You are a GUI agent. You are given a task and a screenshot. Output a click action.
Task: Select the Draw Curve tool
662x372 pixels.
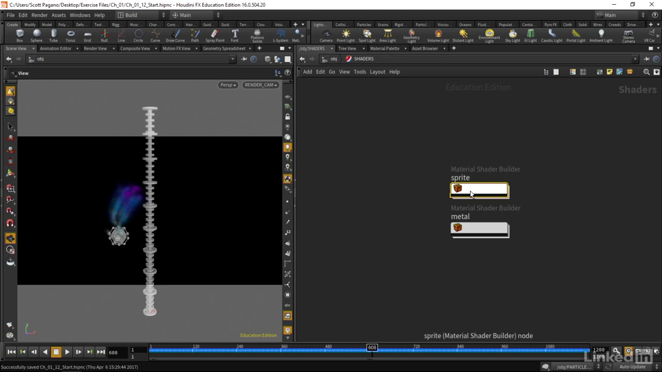pos(175,36)
